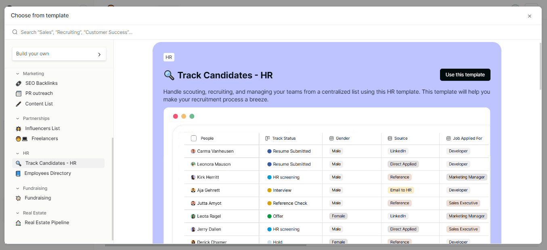Click the PR outreach calendar icon
547x250 pixels.
(19, 93)
